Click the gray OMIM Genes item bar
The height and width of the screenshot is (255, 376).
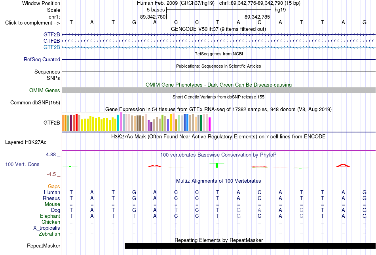pos(219,90)
